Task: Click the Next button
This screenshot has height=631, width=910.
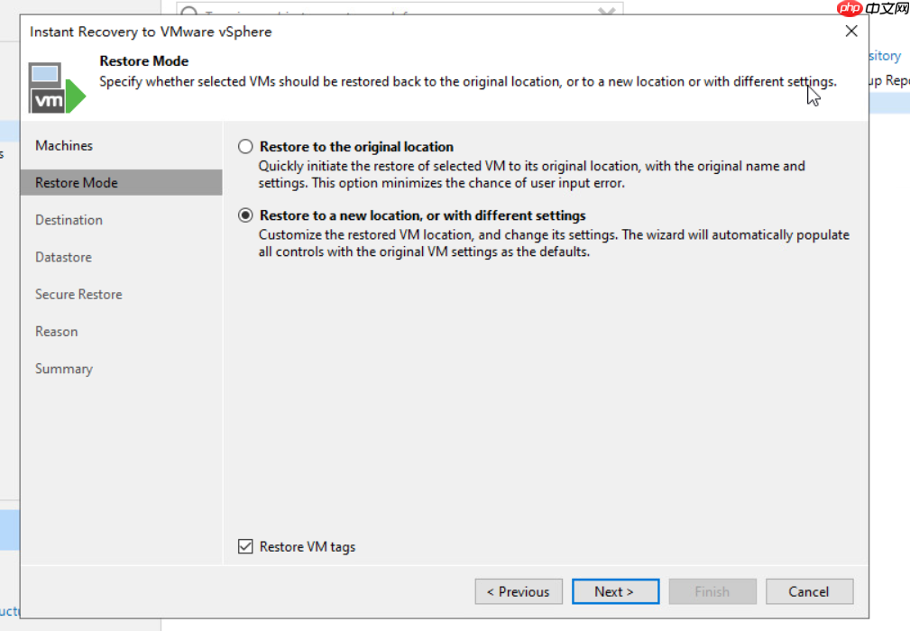Action: (x=615, y=591)
